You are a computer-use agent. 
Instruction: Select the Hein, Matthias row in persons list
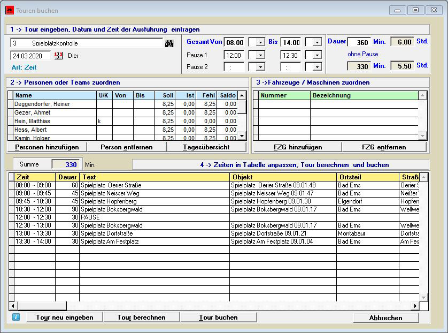(51, 122)
